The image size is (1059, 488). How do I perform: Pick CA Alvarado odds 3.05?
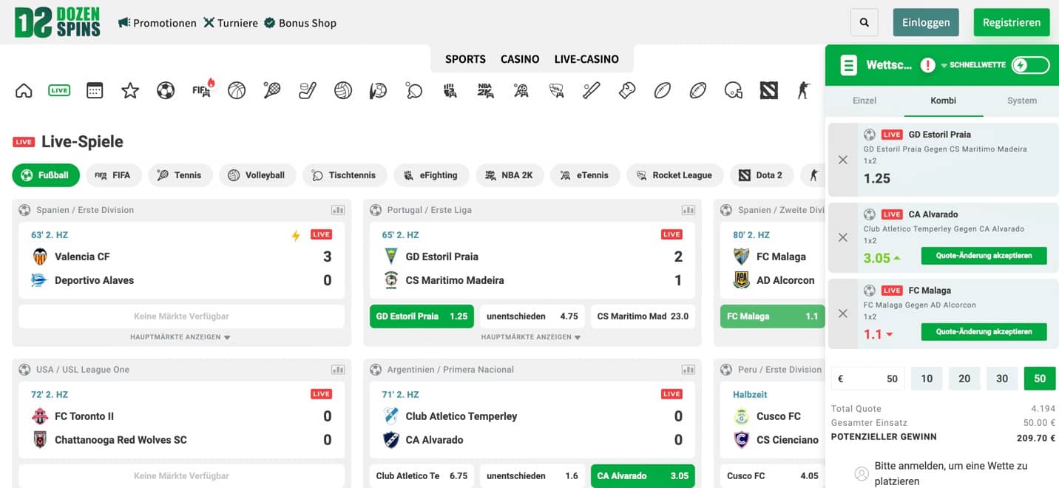[x=643, y=476]
